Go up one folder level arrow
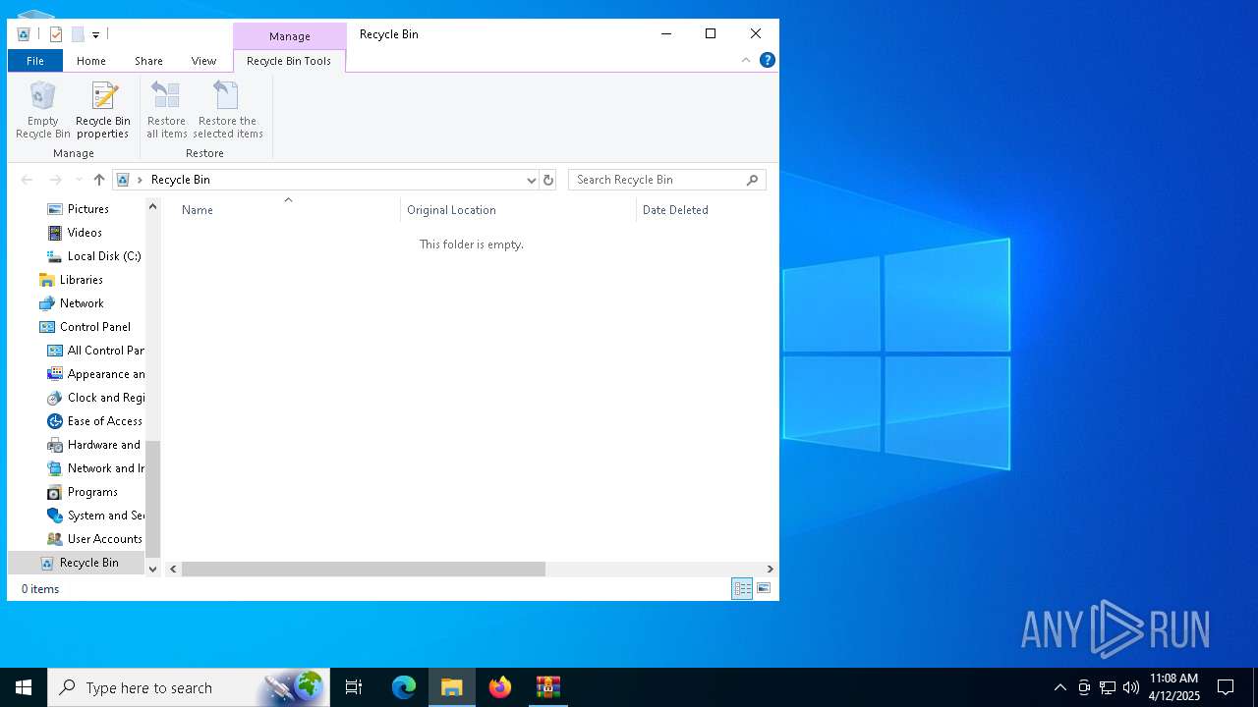1258x707 pixels. [x=99, y=180]
